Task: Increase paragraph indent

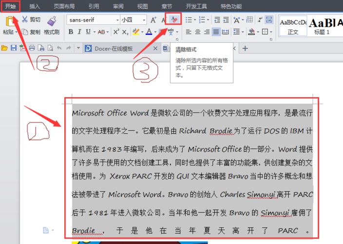Action: coord(226,20)
